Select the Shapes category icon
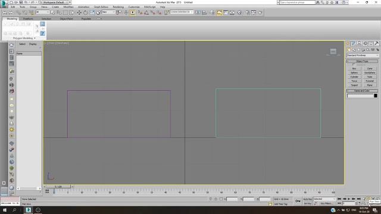 point(354,50)
